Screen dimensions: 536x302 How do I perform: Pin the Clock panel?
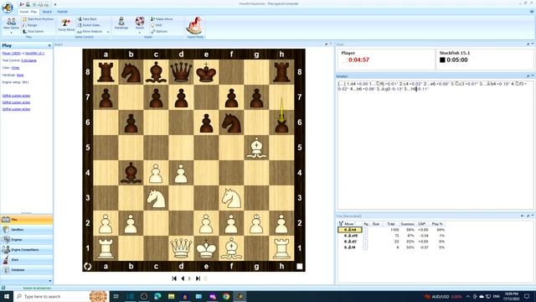coord(528,44)
